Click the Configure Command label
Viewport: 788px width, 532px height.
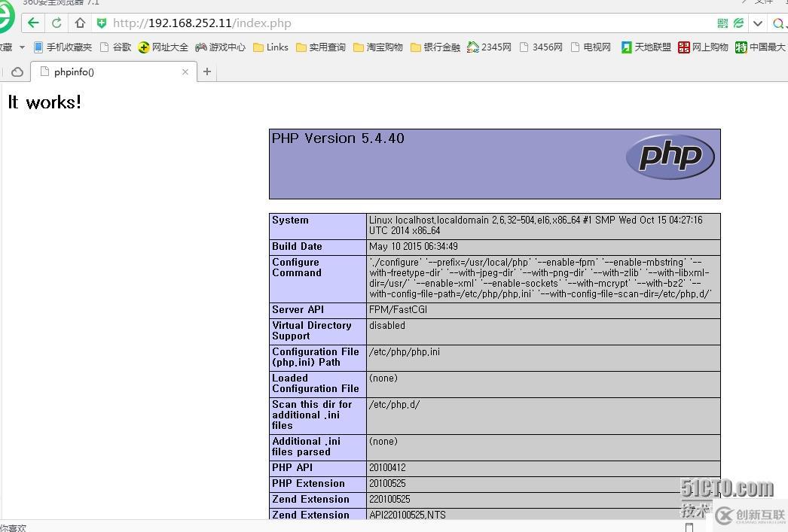point(297,268)
